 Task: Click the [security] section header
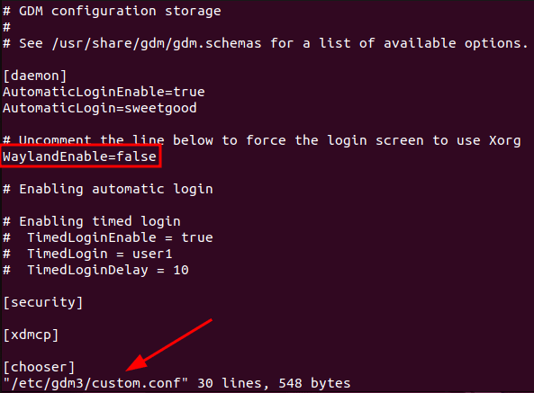(43, 302)
